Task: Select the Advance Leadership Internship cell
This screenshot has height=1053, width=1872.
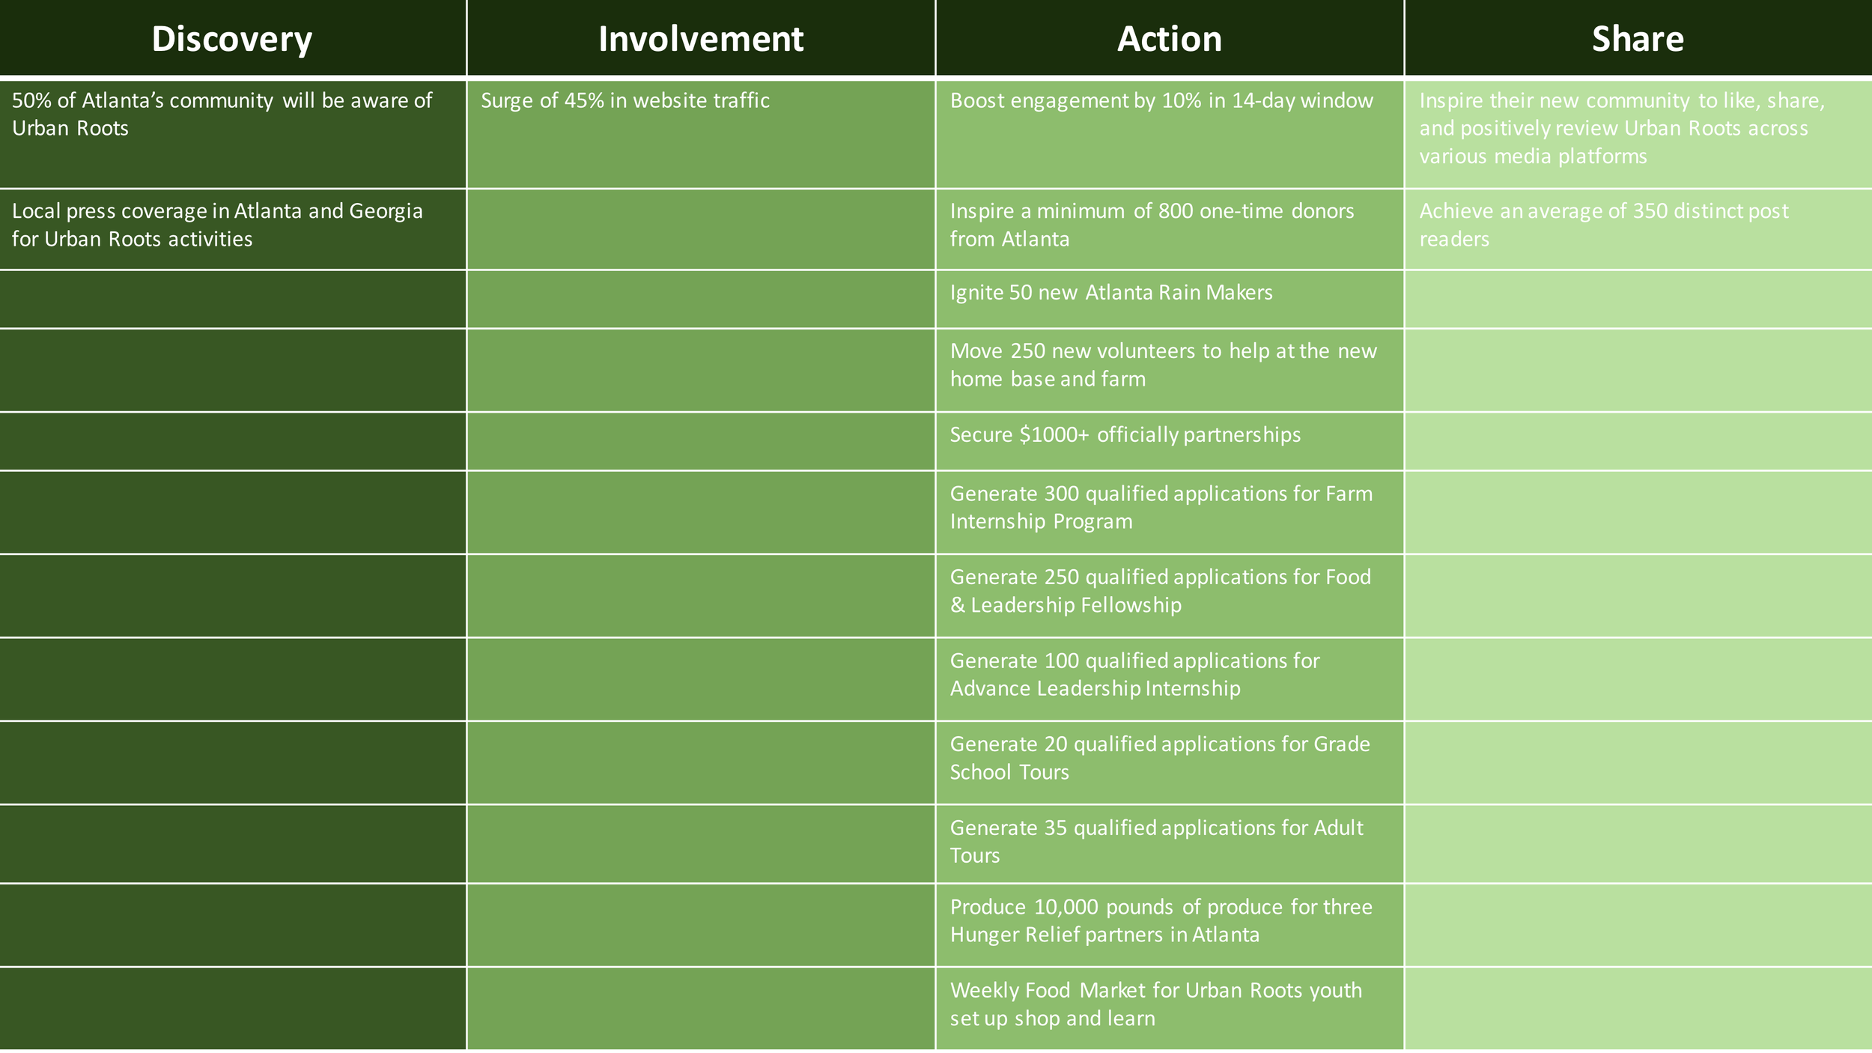Action: [1170, 679]
